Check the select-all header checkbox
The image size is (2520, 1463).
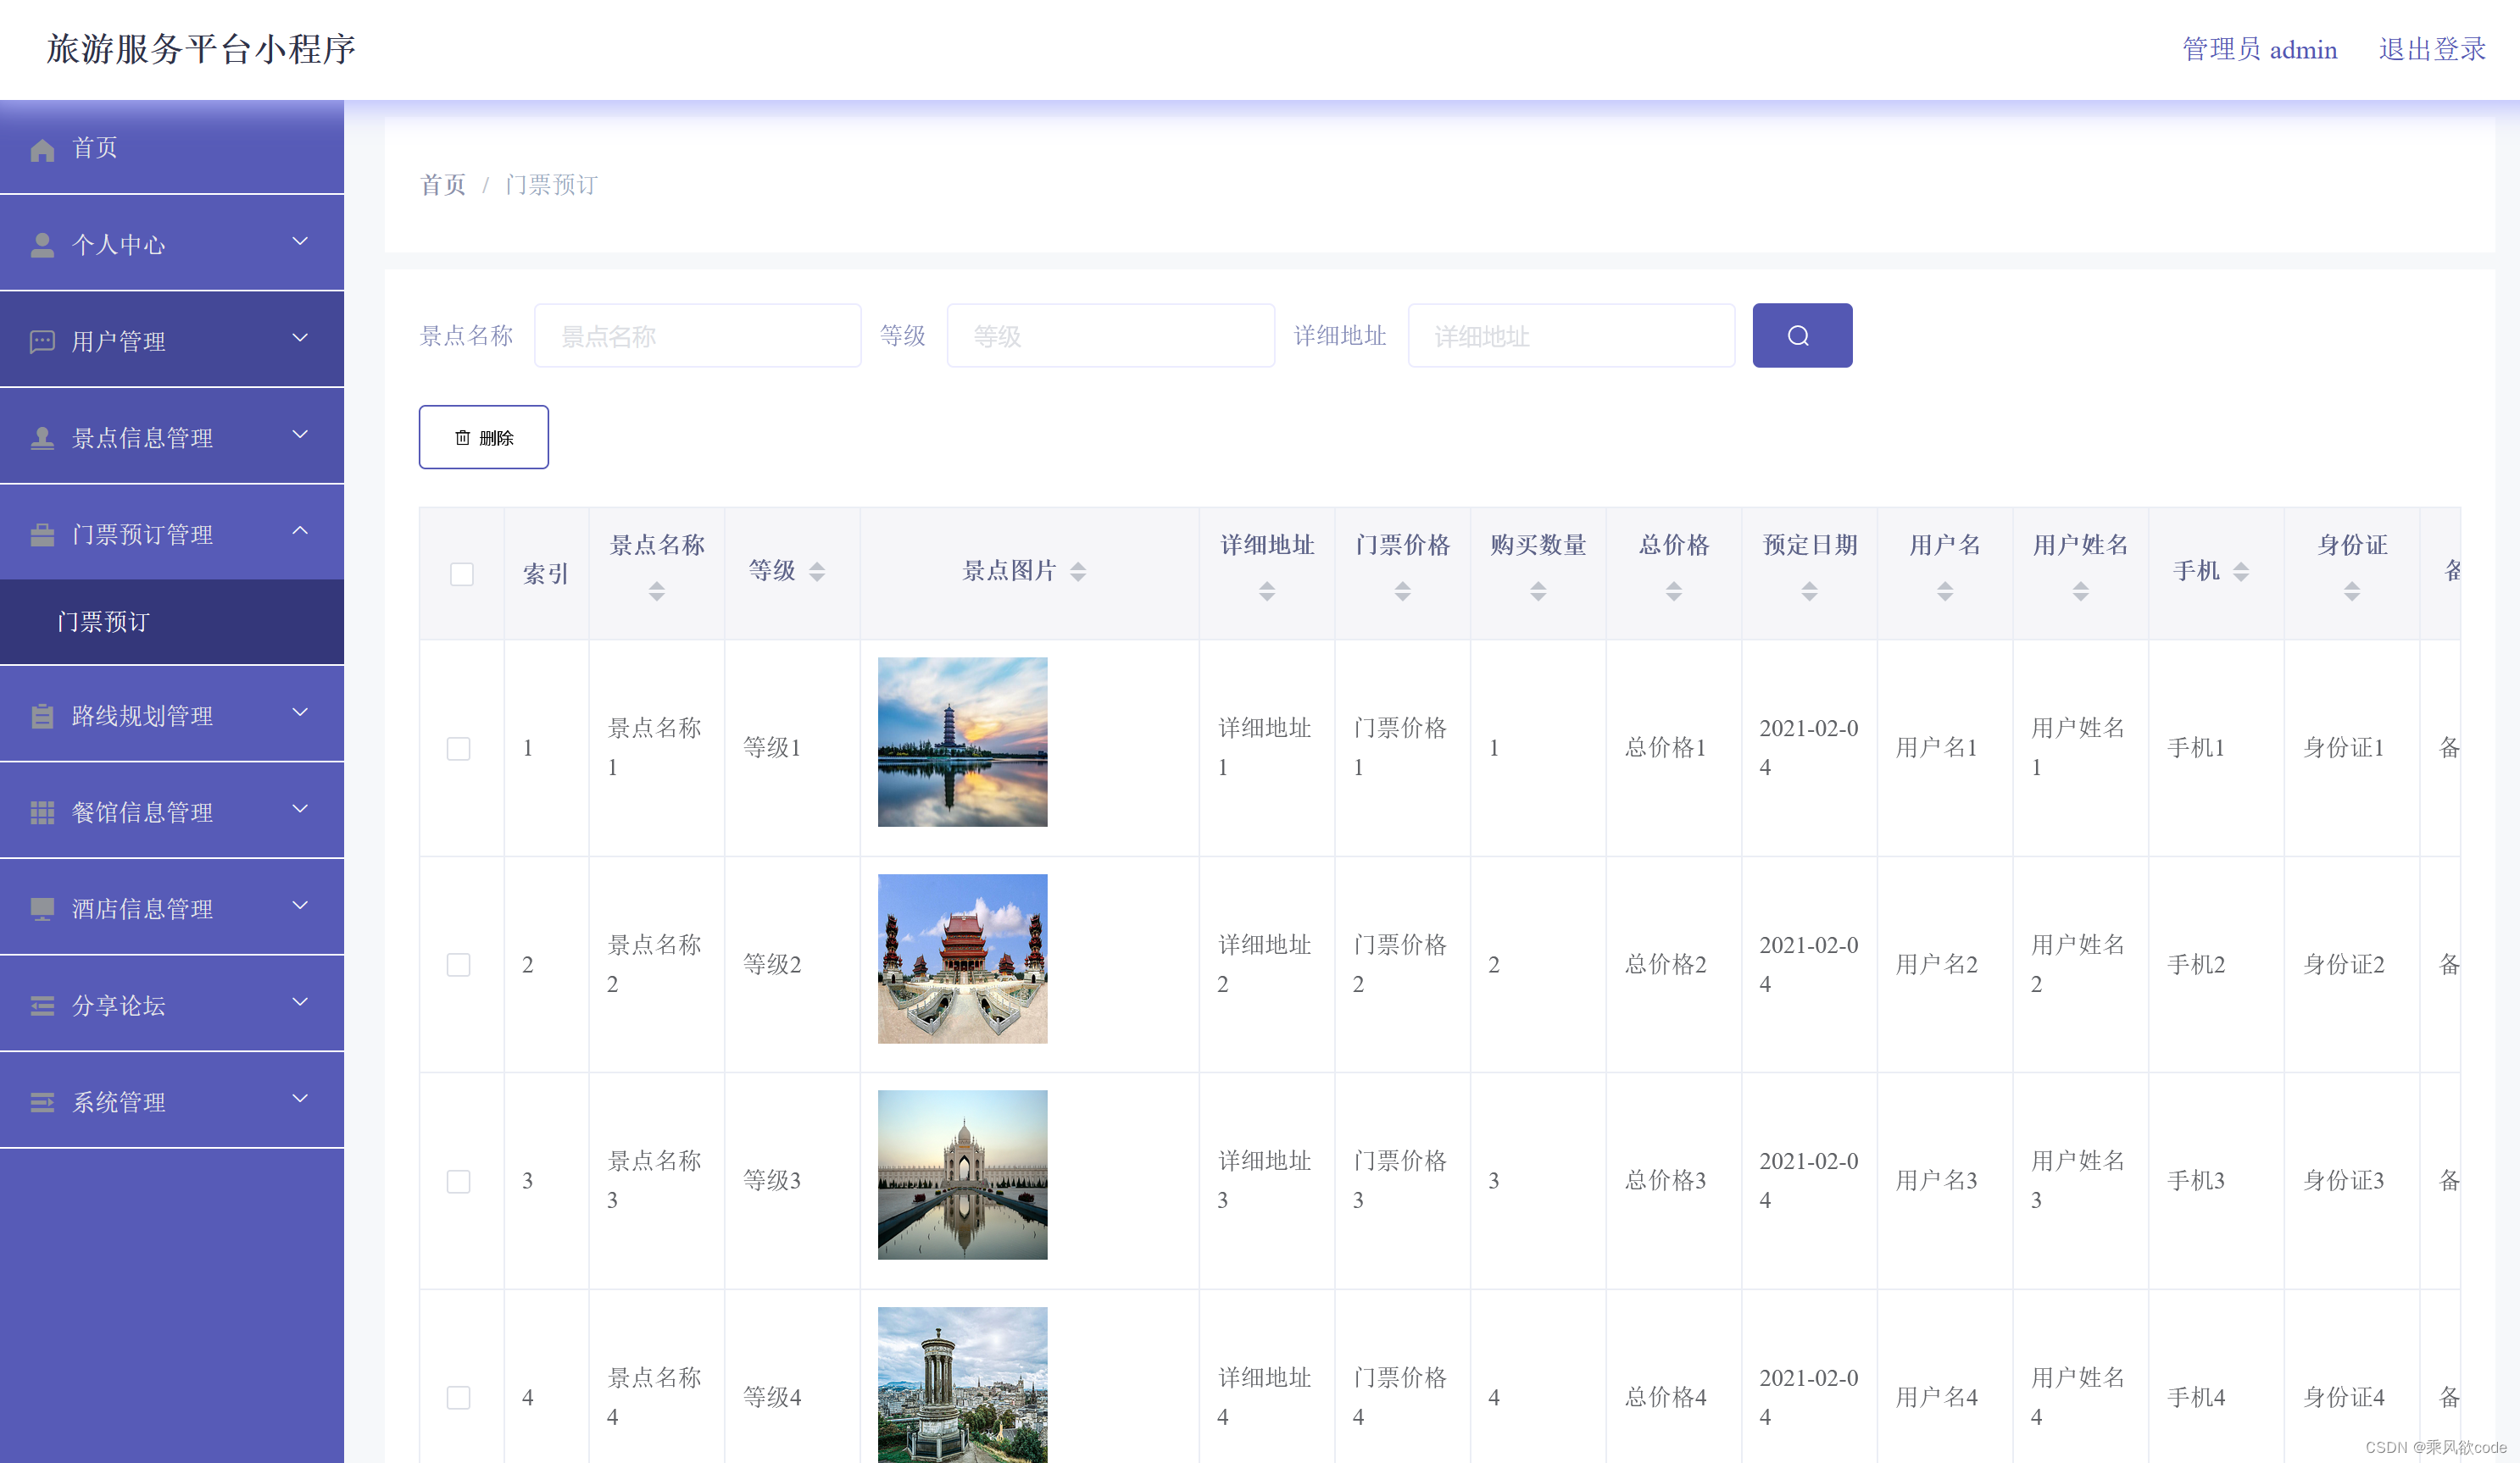click(461, 574)
